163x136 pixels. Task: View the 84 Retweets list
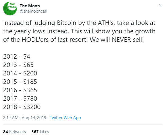14,132
